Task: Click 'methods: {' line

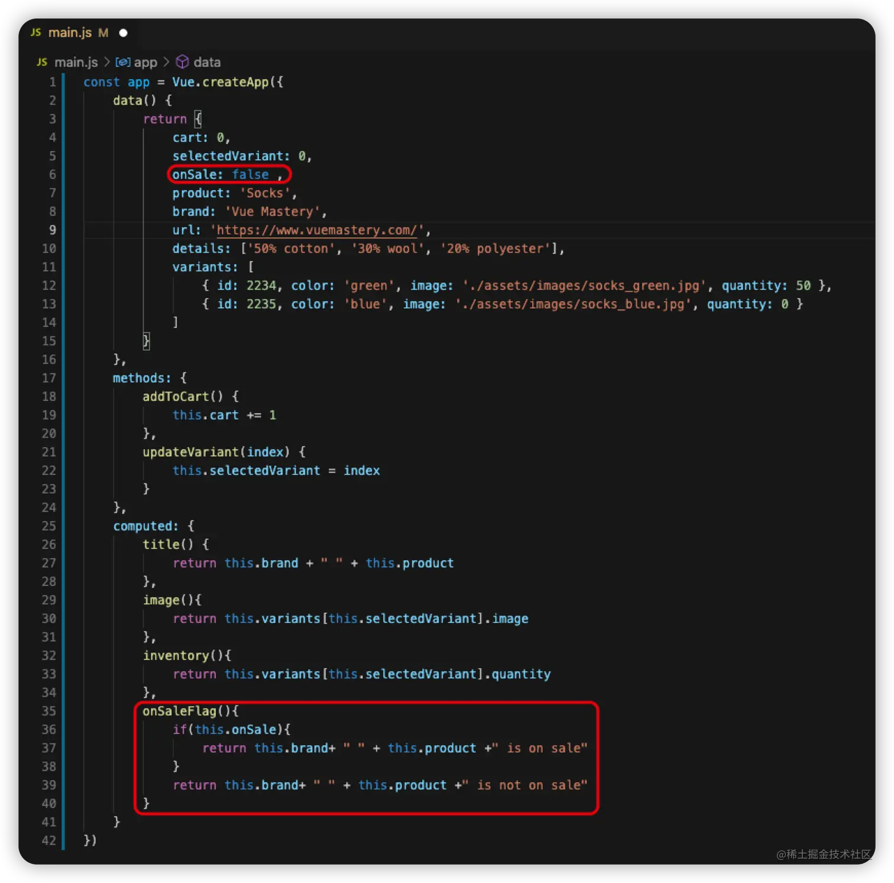Action: (150, 378)
